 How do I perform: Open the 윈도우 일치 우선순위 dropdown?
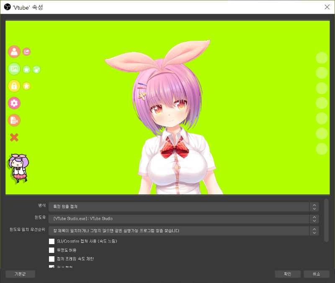[183, 231]
